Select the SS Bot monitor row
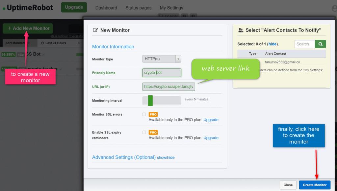 click(x=42, y=54)
